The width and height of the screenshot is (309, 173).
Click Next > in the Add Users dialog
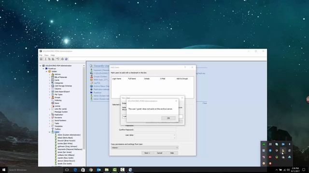click(147, 153)
